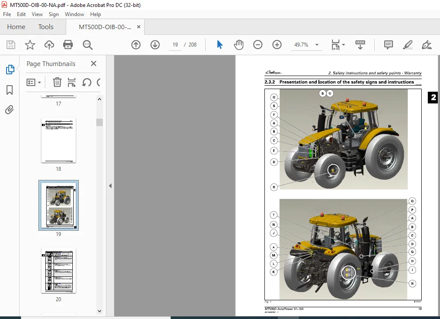
Task: Zoom in with the plus button
Action: point(277,45)
